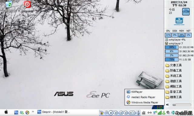
Task: Open the 網路工具 folder in the sidebar
Action: click(174, 86)
